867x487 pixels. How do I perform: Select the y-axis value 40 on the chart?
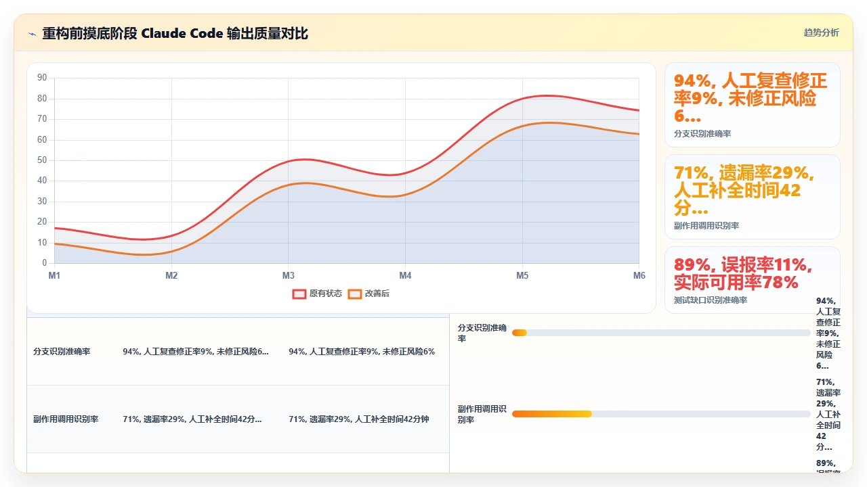click(x=42, y=181)
